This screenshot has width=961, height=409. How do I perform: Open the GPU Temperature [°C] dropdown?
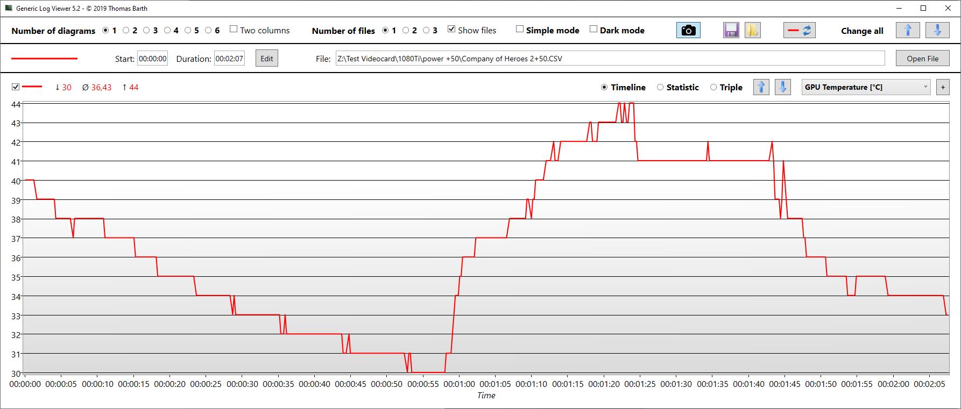pyautogui.click(x=866, y=87)
